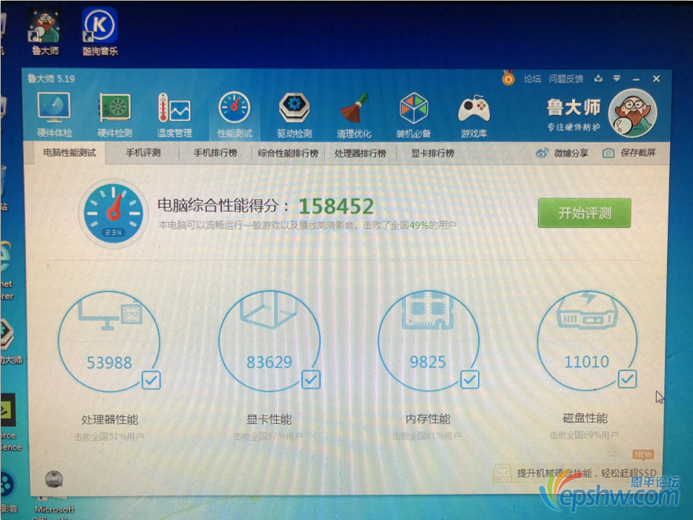Open 清理优化 cleanup optimization broom
This screenshot has height=520, width=693.
(354, 115)
